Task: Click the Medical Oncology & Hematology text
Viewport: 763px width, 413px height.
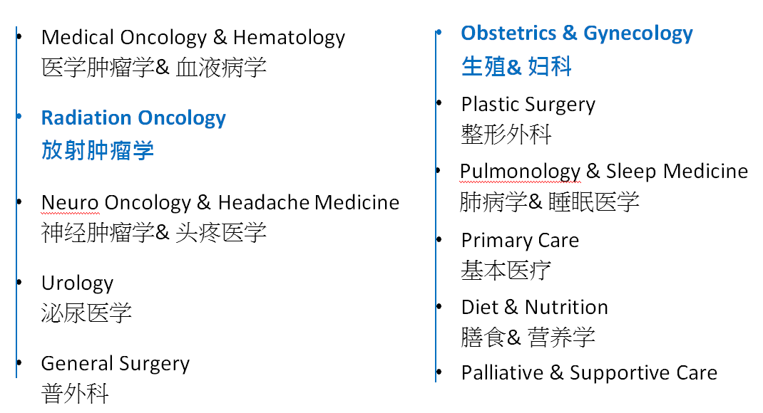Action: 193,38
